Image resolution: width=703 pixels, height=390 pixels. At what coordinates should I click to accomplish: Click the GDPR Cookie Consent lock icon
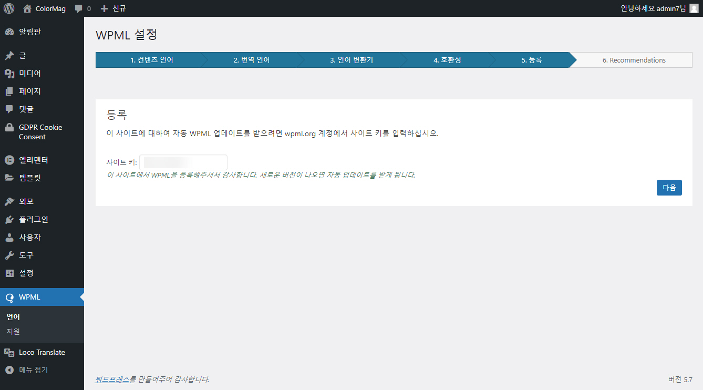(x=9, y=127)
